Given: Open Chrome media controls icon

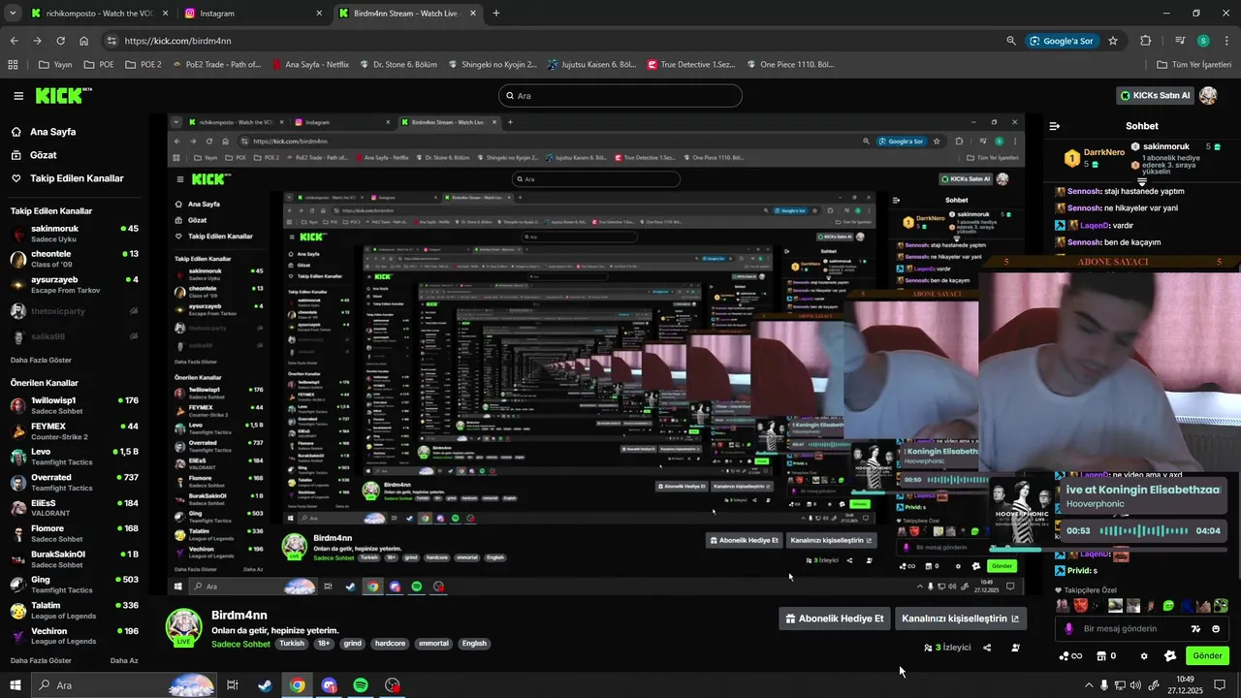Looking at the screenshot, I should pyautogui.click(x=1180, y=41).
